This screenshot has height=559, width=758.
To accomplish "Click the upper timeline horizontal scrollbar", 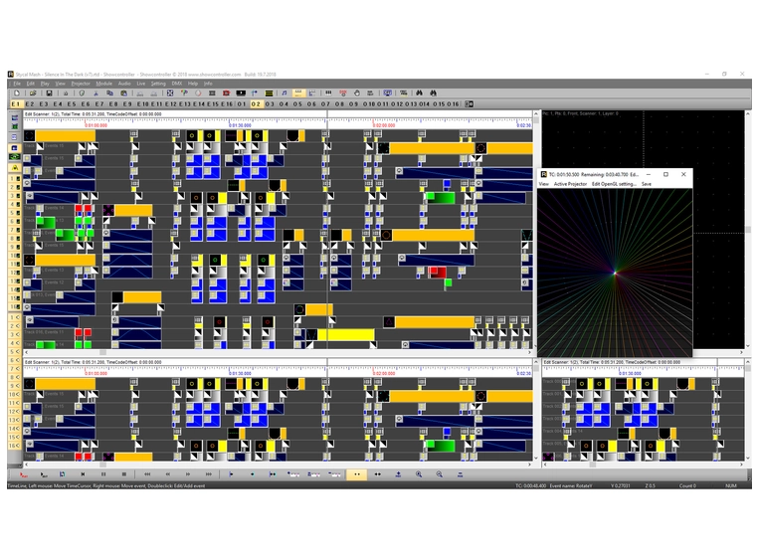I will point(278,352).
